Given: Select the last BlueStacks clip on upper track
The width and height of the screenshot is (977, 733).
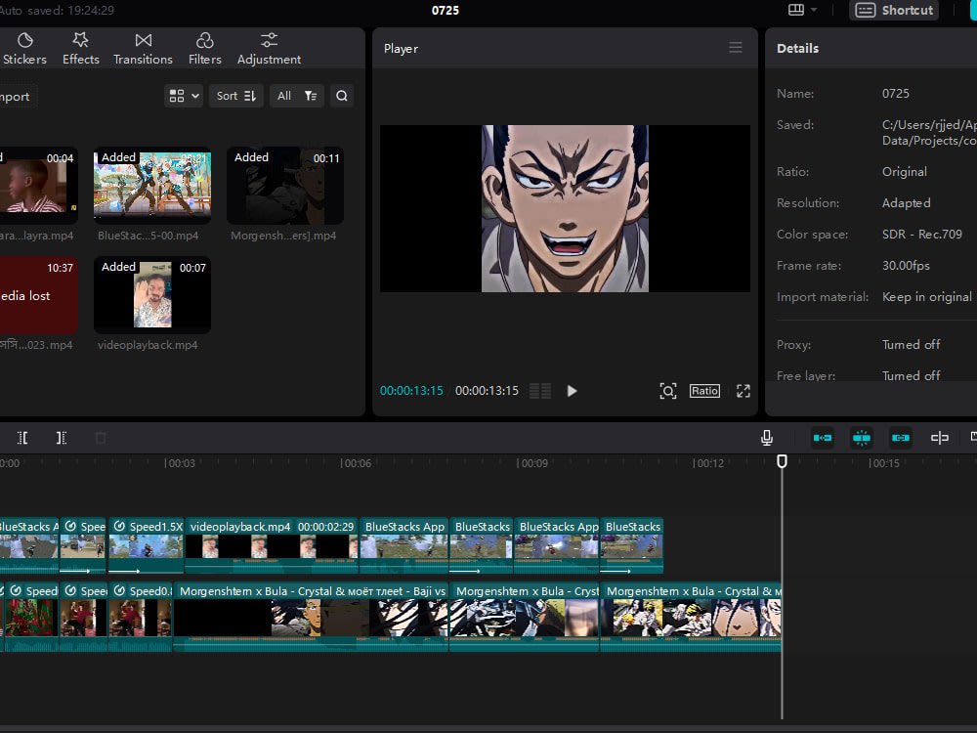Looking at the screenshot, I should tap(631, 545).
